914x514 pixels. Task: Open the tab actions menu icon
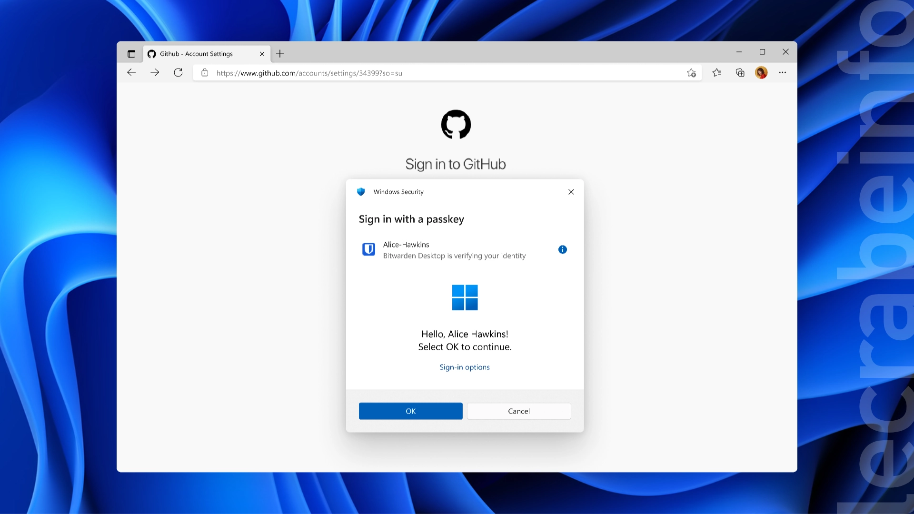pyautogui.click(x=131, y=54)
